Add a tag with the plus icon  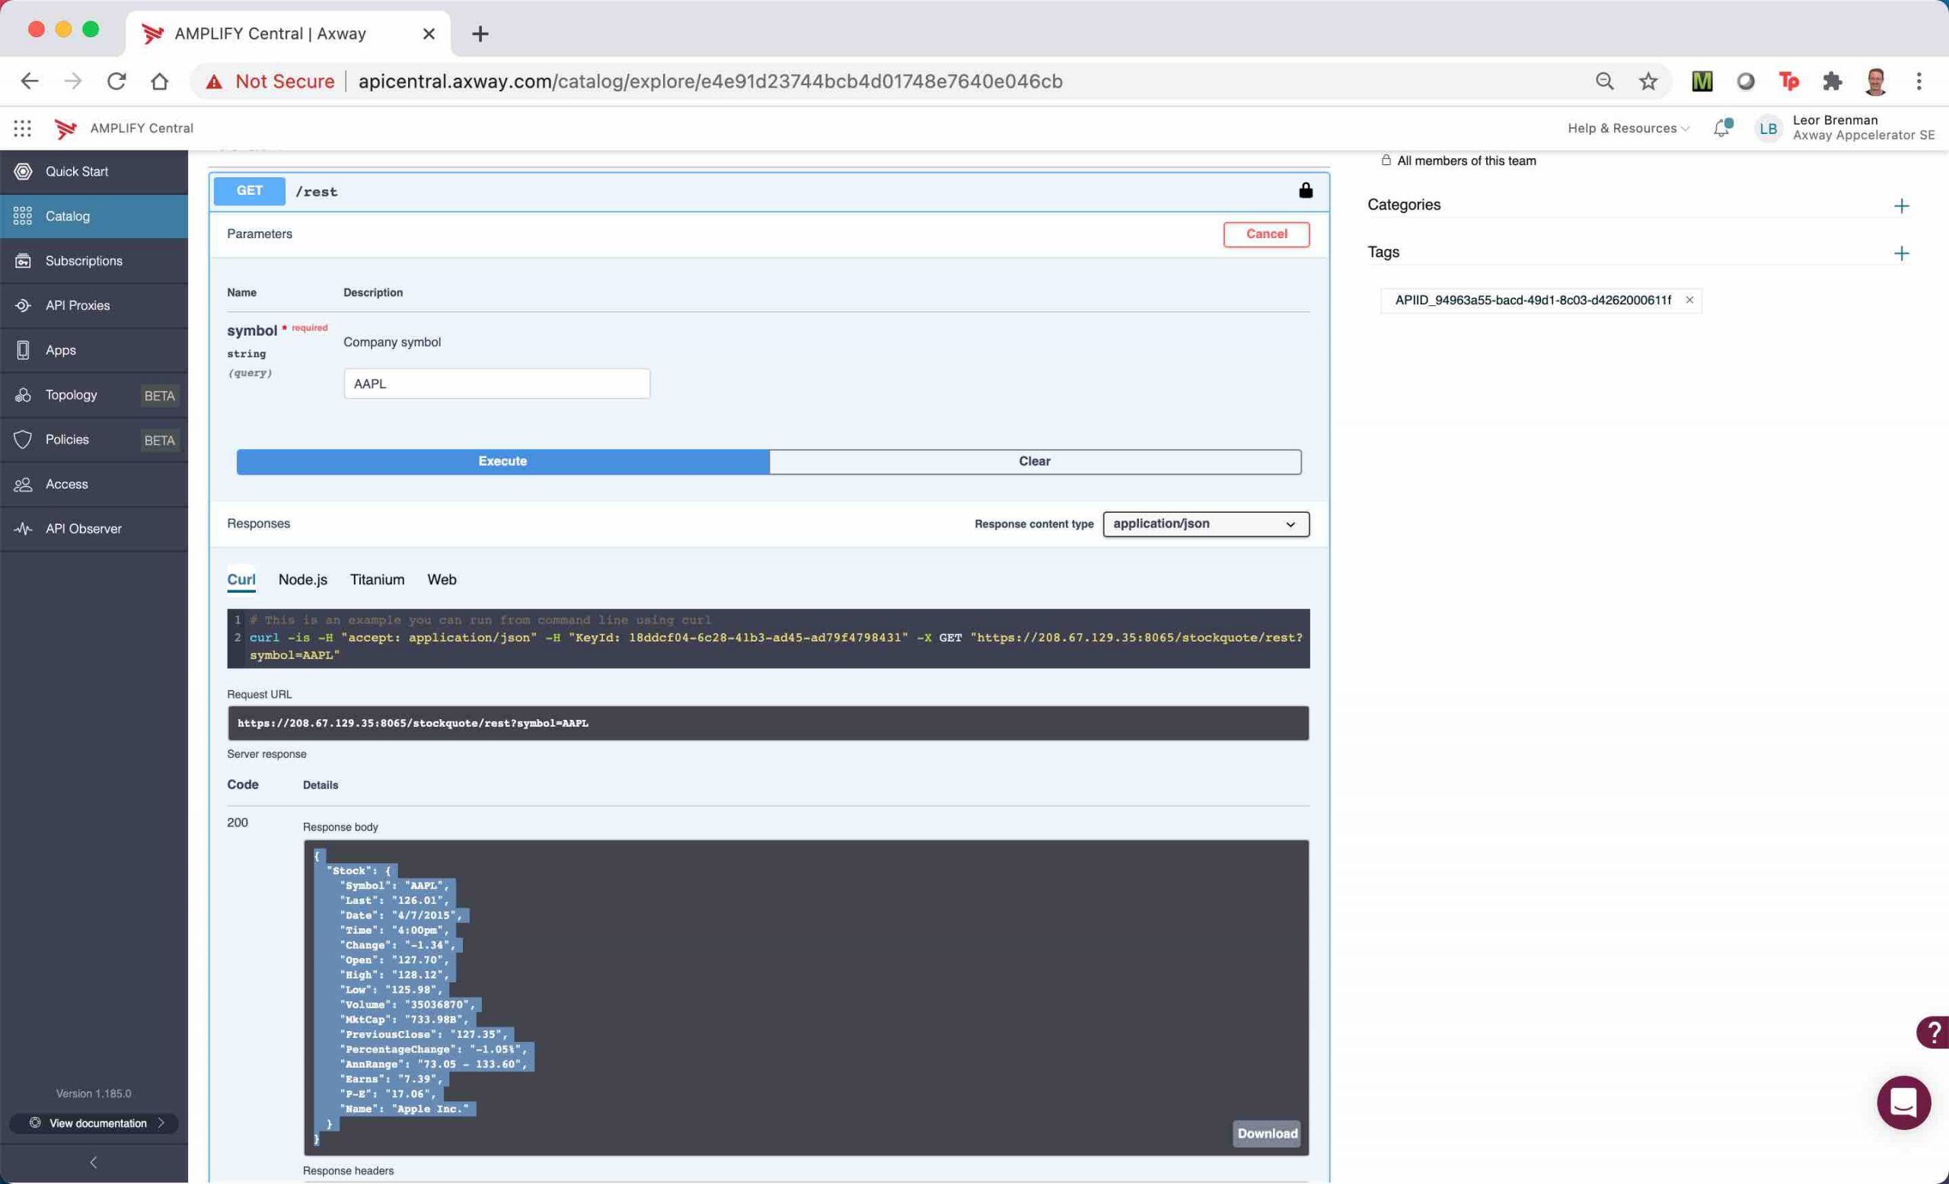(x=1901, y=253)
